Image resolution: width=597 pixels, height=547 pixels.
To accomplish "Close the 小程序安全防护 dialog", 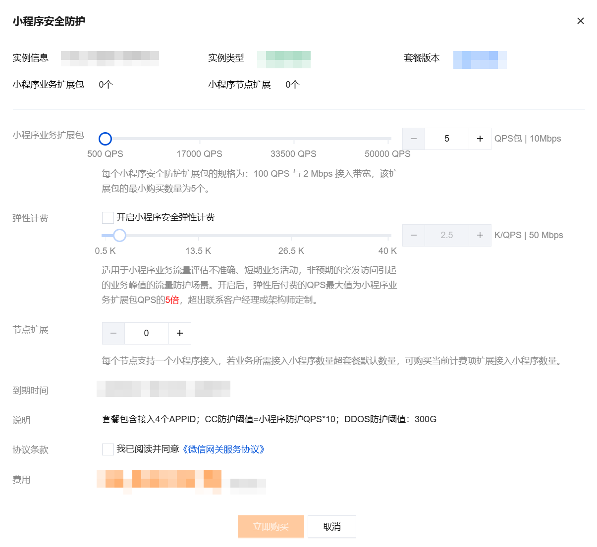I will 580,21.
